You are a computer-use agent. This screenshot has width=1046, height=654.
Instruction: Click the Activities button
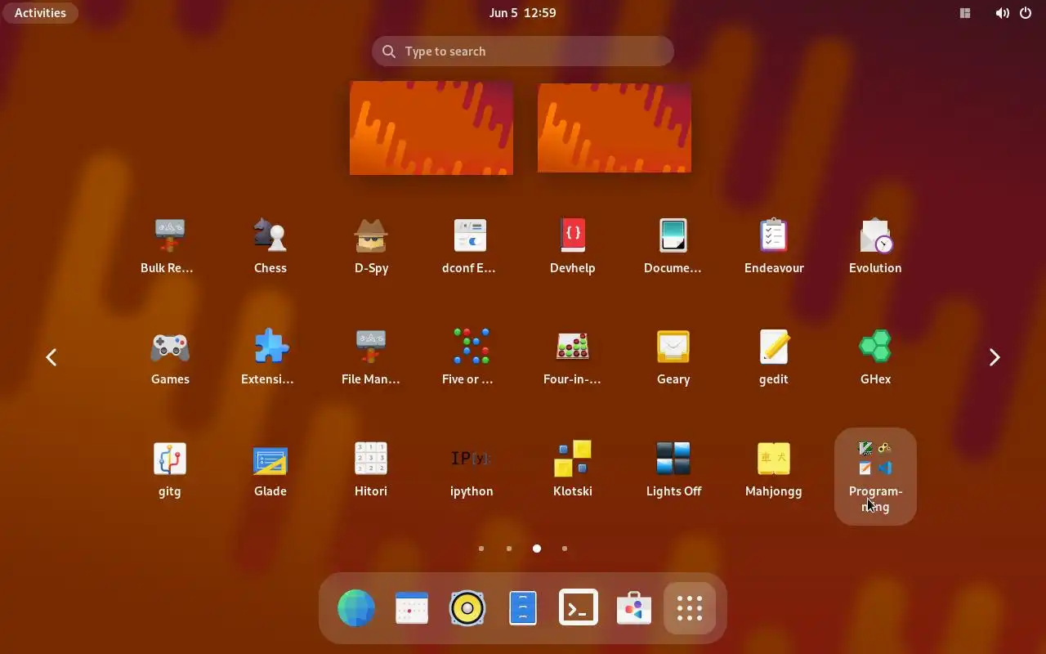point(40,13)
